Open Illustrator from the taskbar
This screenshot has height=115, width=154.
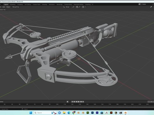(x=111, y=113)
